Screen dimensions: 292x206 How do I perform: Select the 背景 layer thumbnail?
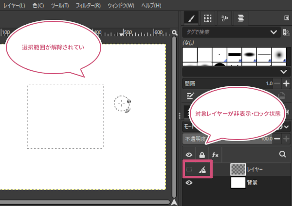point(238,183)
